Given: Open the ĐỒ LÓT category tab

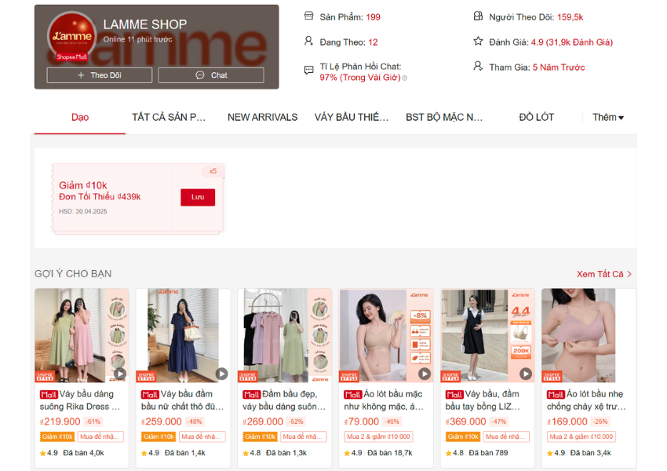Looking at the screenshot, I should [536, 117].
